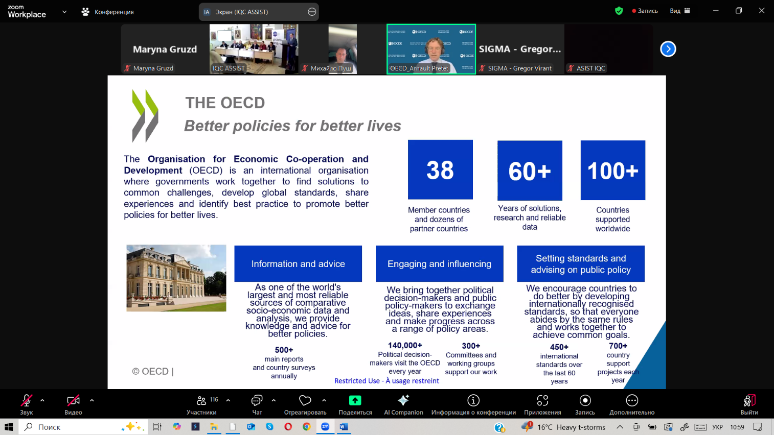Turn on camera with the Видео button
This screenshot has width=774, height=435.
coord(73,404)
